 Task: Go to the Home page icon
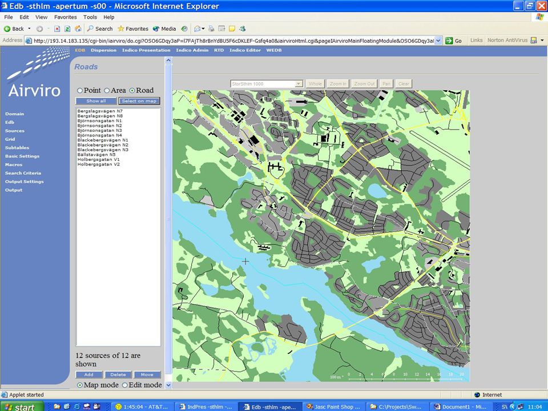coord(78,29)
